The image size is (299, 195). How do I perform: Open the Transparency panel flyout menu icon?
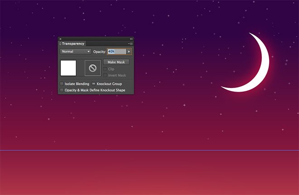click(x=130, y=43)
